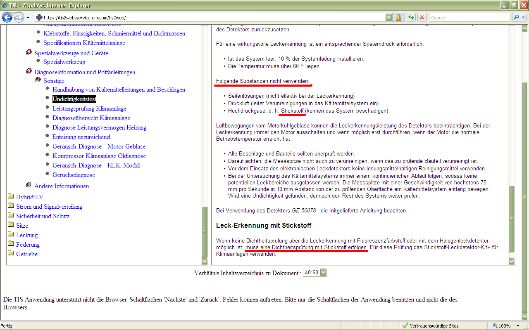Viewport: 529px width, 330px height.
Task: Click the document pane scroll down arrow
Action: 512,261
